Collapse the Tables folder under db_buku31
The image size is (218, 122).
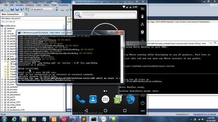click(x=5, y=61)
